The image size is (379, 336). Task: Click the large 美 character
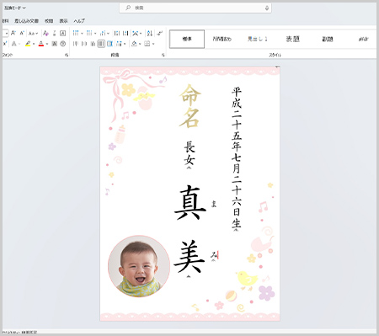click(189, 257)
